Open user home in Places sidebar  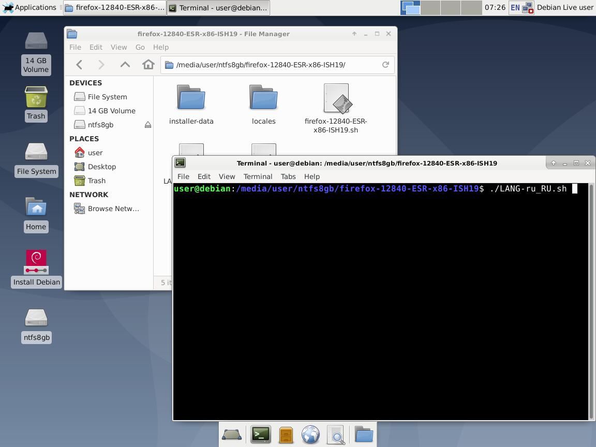pyautogui.click(x=108, y=153)
